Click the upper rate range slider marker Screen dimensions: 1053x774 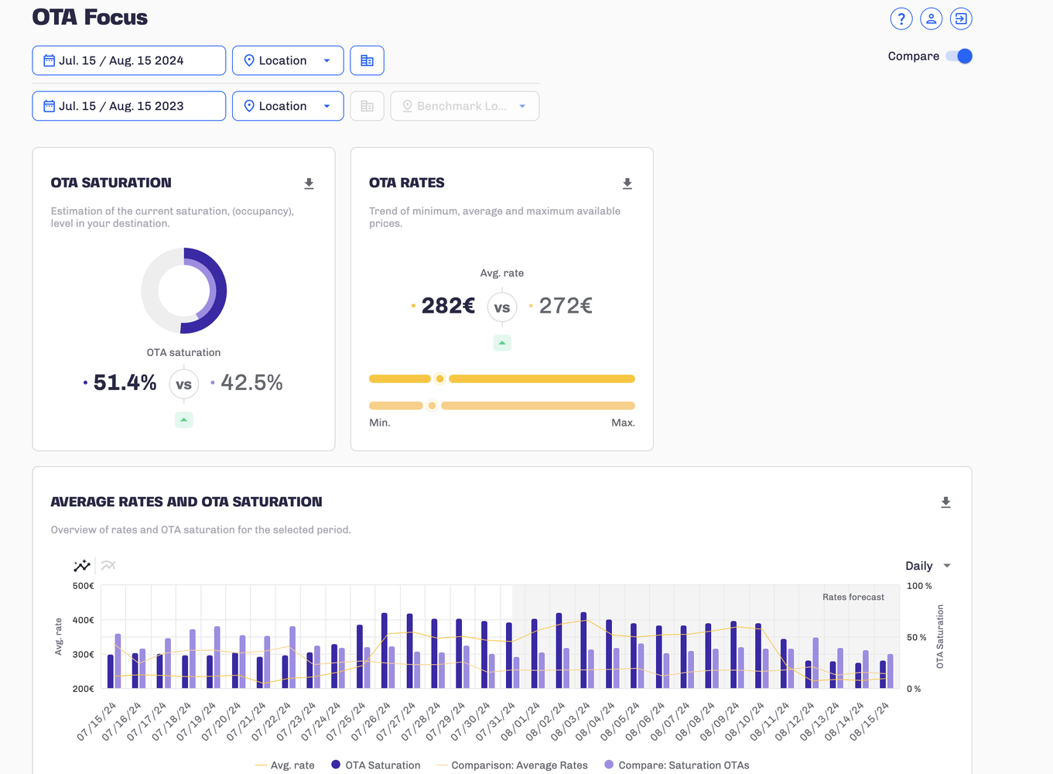tap(439, 379)
